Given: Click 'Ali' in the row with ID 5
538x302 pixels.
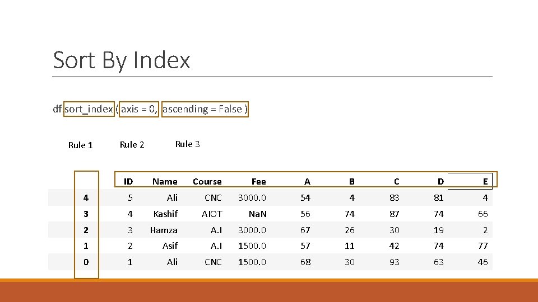Looking at the screenshot, I should (172, 197).
